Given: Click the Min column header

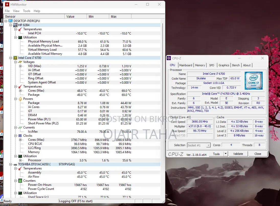Looking at the screenshot, I should tap(98, 16).
